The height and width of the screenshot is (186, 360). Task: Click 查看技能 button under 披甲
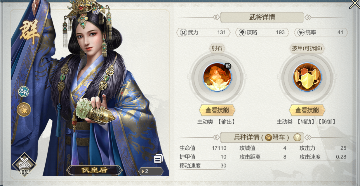tap(307, 110)
